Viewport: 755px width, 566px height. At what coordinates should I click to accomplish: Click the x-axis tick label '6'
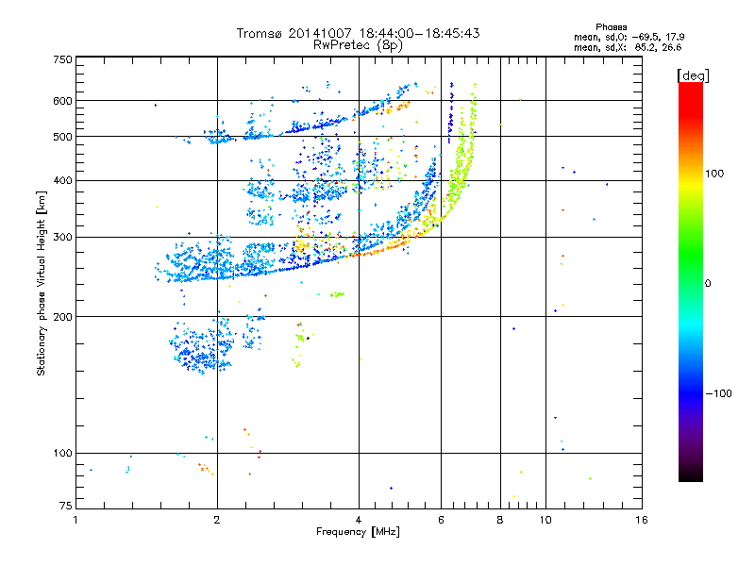pos(441,520)
